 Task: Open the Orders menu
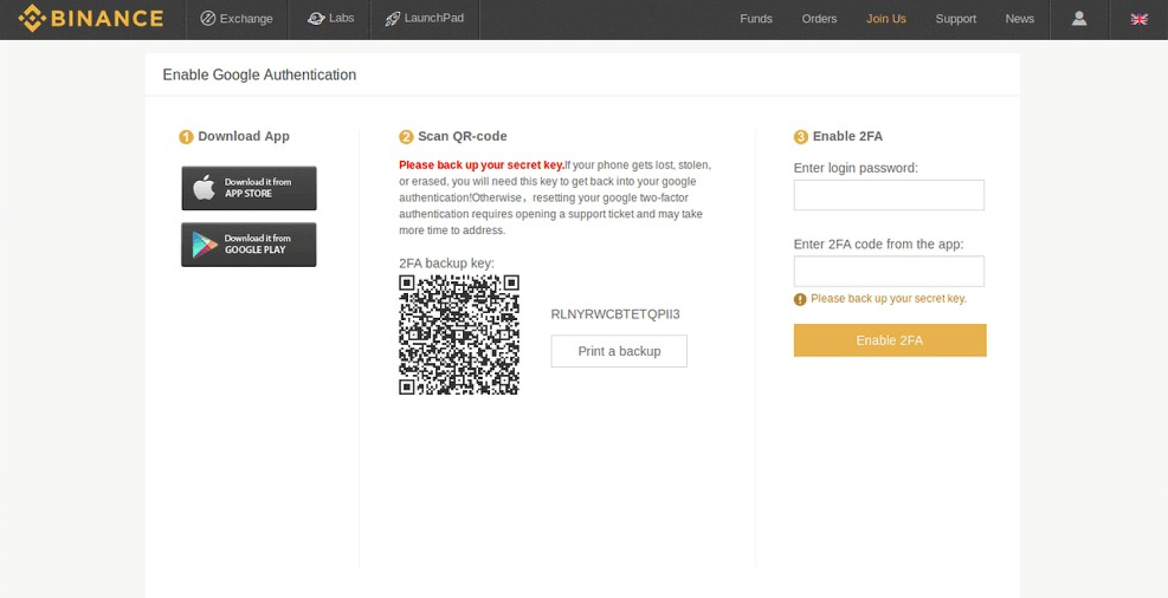pyautogui.click(x=819, y=19)
